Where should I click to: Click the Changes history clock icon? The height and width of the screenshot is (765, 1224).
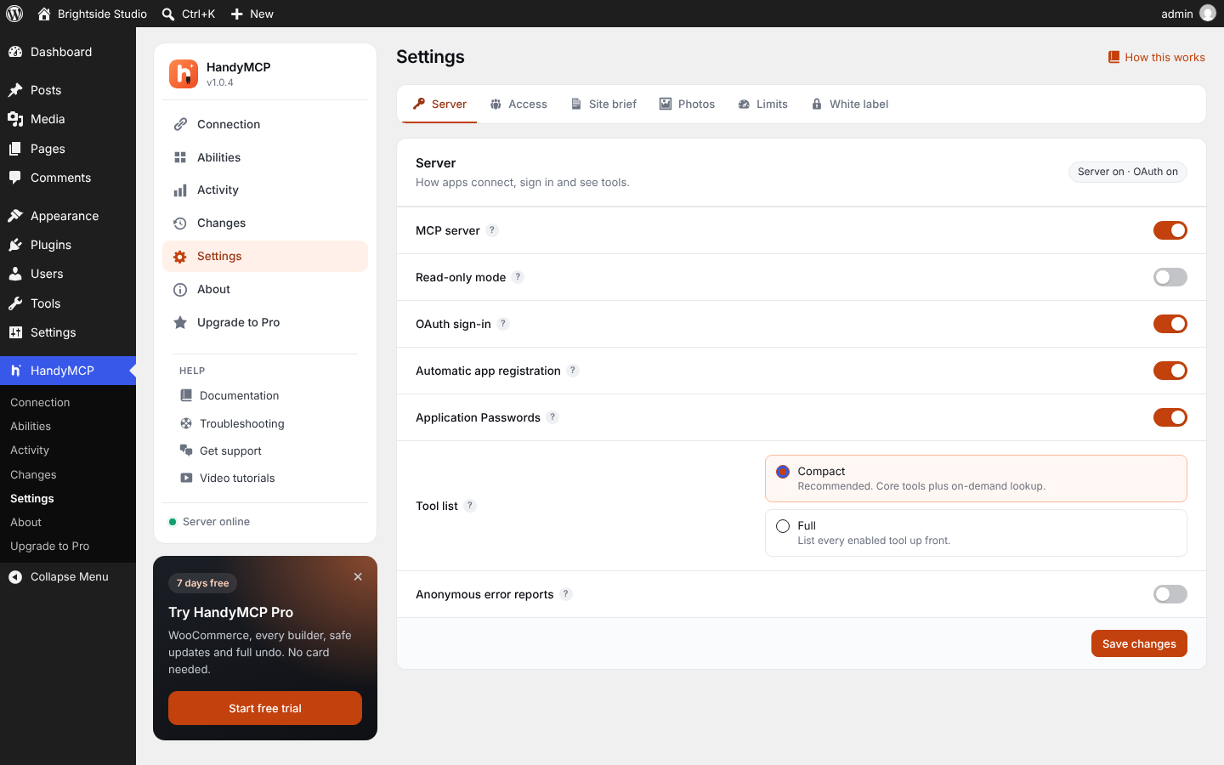(x=180, y=224)
